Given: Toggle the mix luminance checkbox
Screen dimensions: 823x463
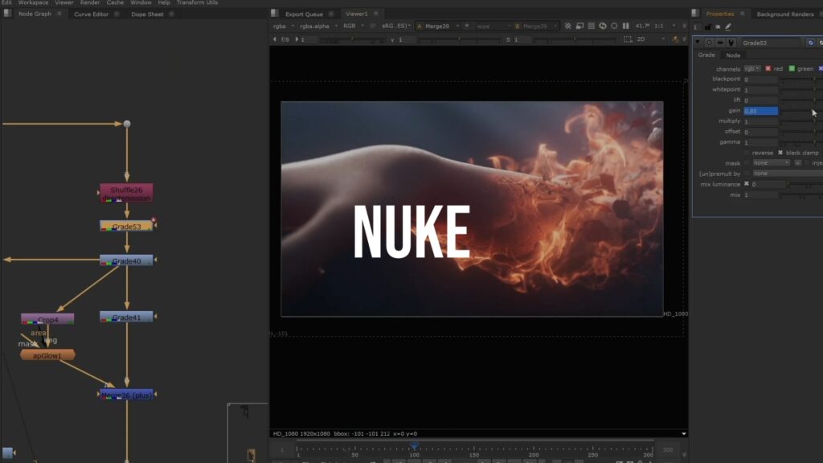Looking at the screenshot, I should tap(747, 184).
